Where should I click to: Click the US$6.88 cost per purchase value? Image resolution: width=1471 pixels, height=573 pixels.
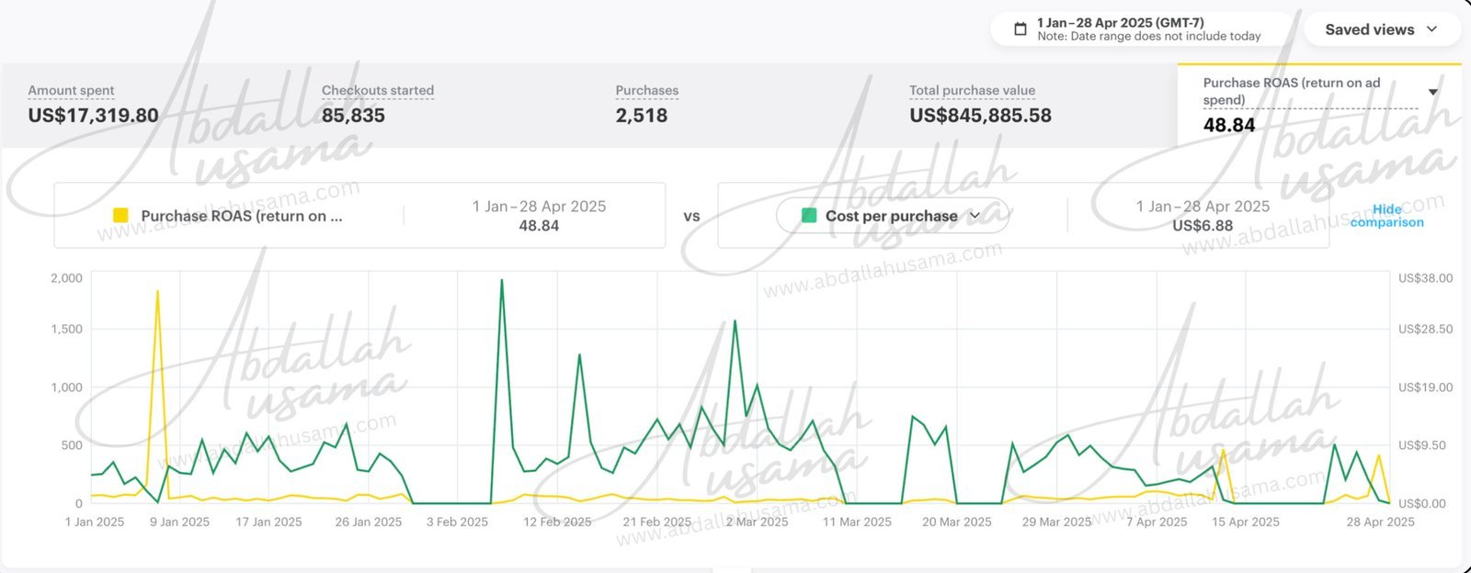[1203, 226]
